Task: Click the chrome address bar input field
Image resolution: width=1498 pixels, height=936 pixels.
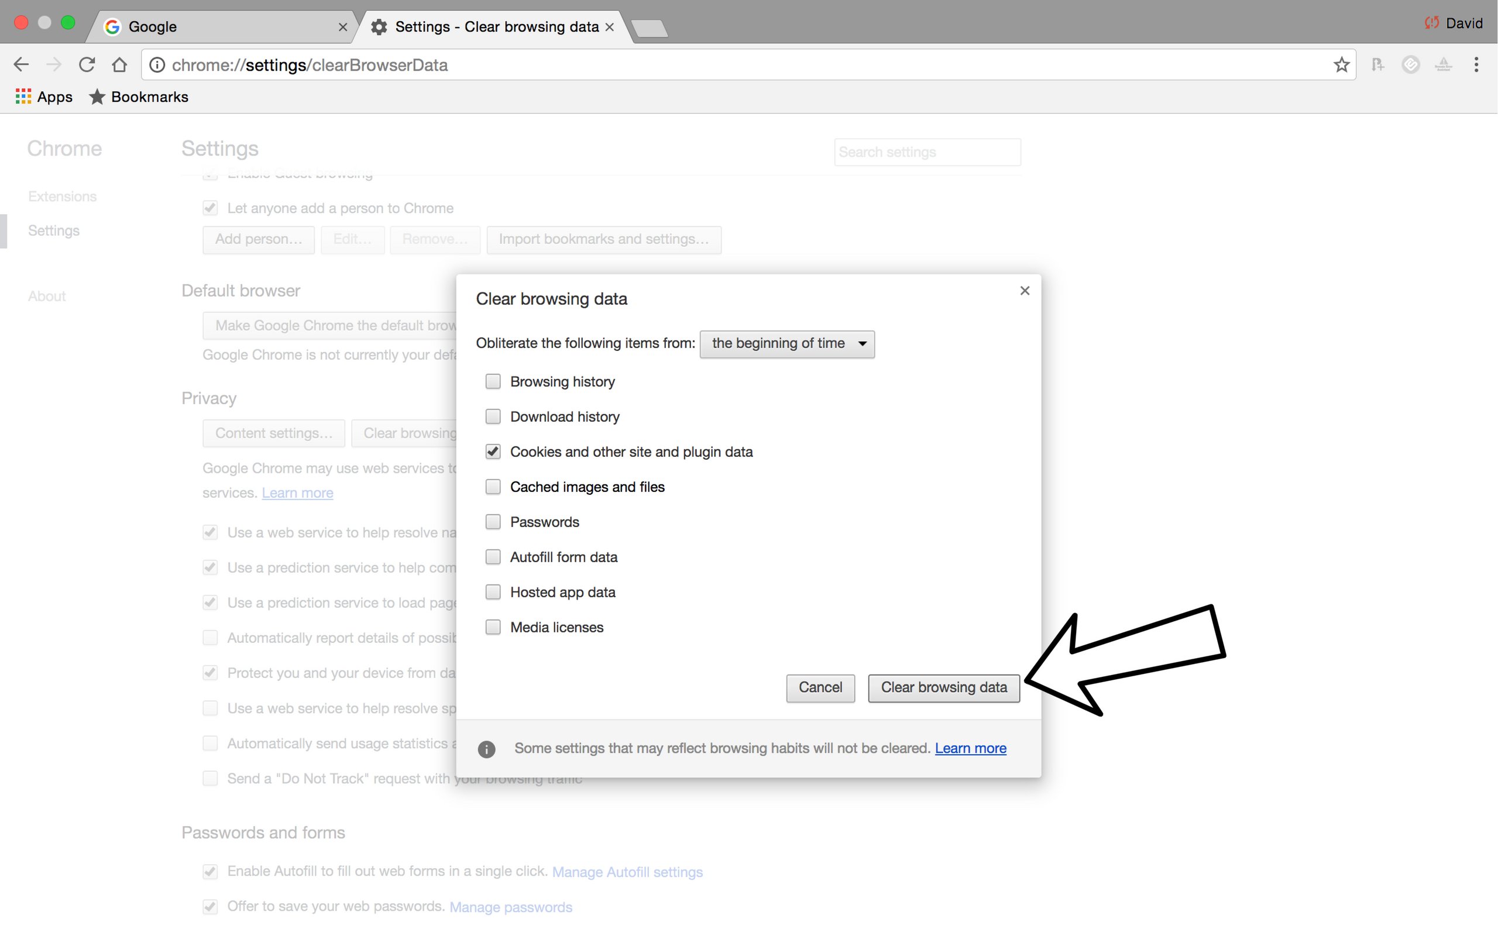Action: point(747,65)
